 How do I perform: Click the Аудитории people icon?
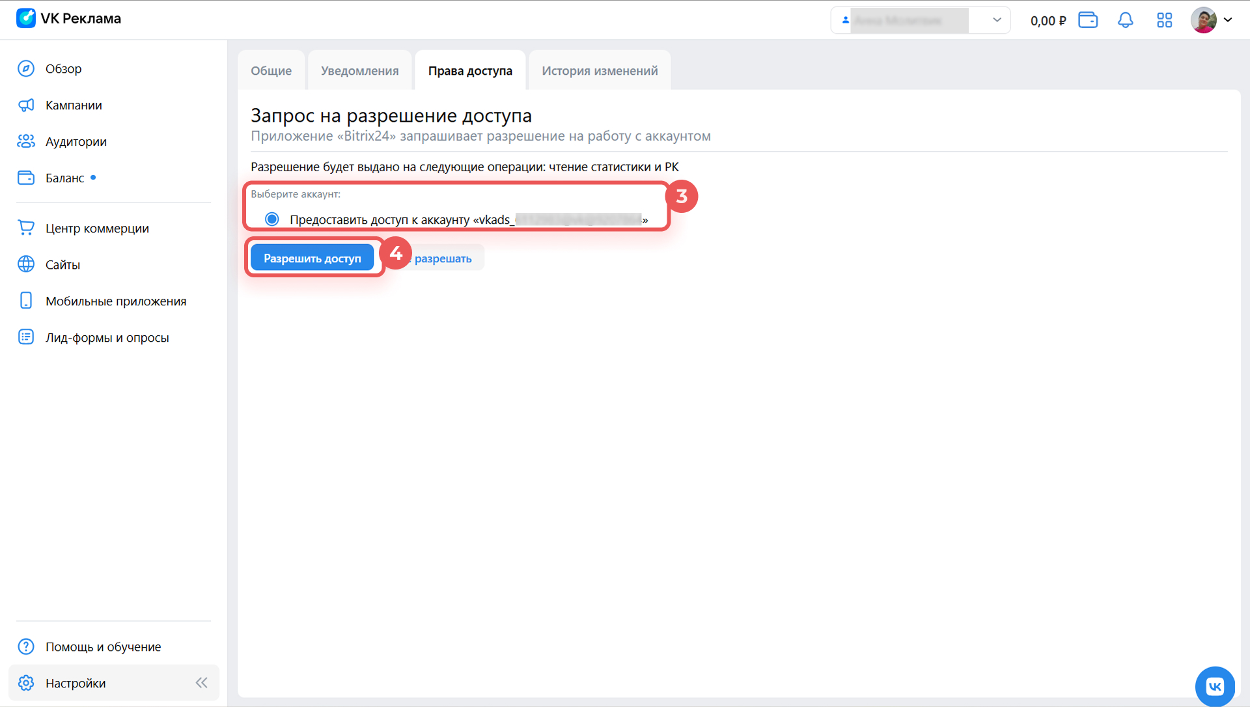pyautogui.click(x=26, y=141)
